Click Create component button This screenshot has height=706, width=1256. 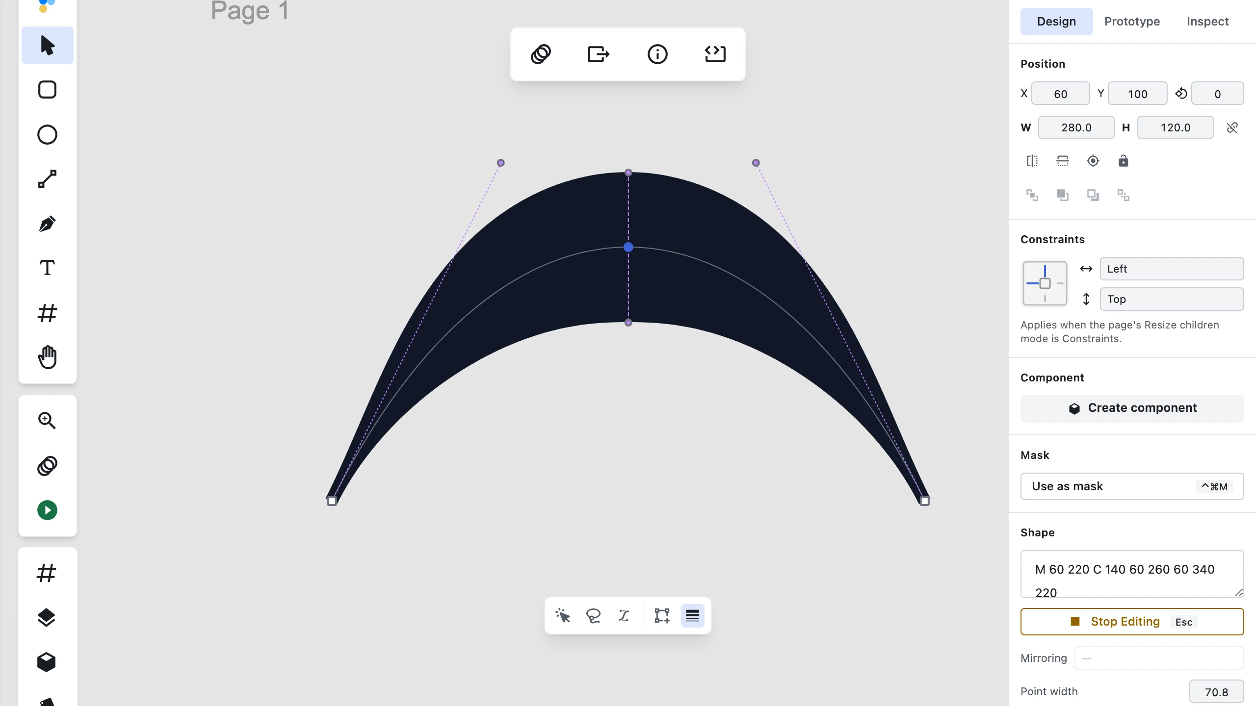pyautogui.click(x=1132, y=408)
